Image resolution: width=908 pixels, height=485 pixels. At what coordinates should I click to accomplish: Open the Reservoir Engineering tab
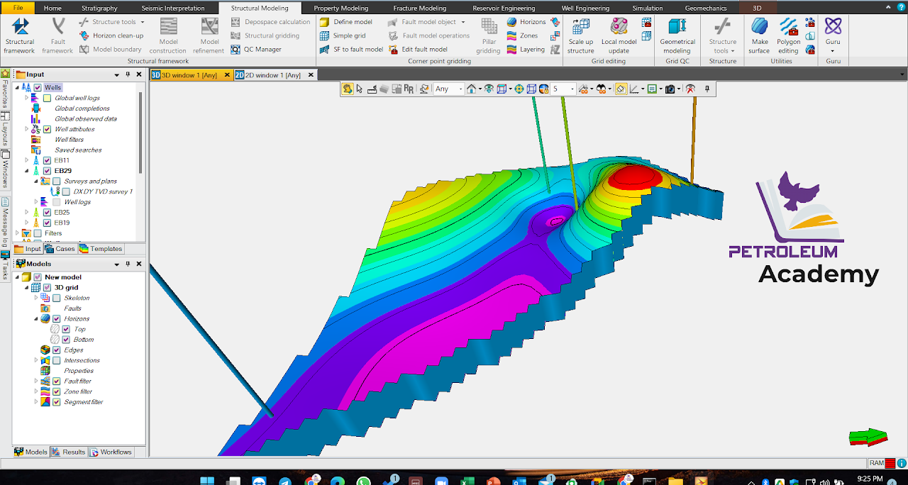tap(504, 8)
